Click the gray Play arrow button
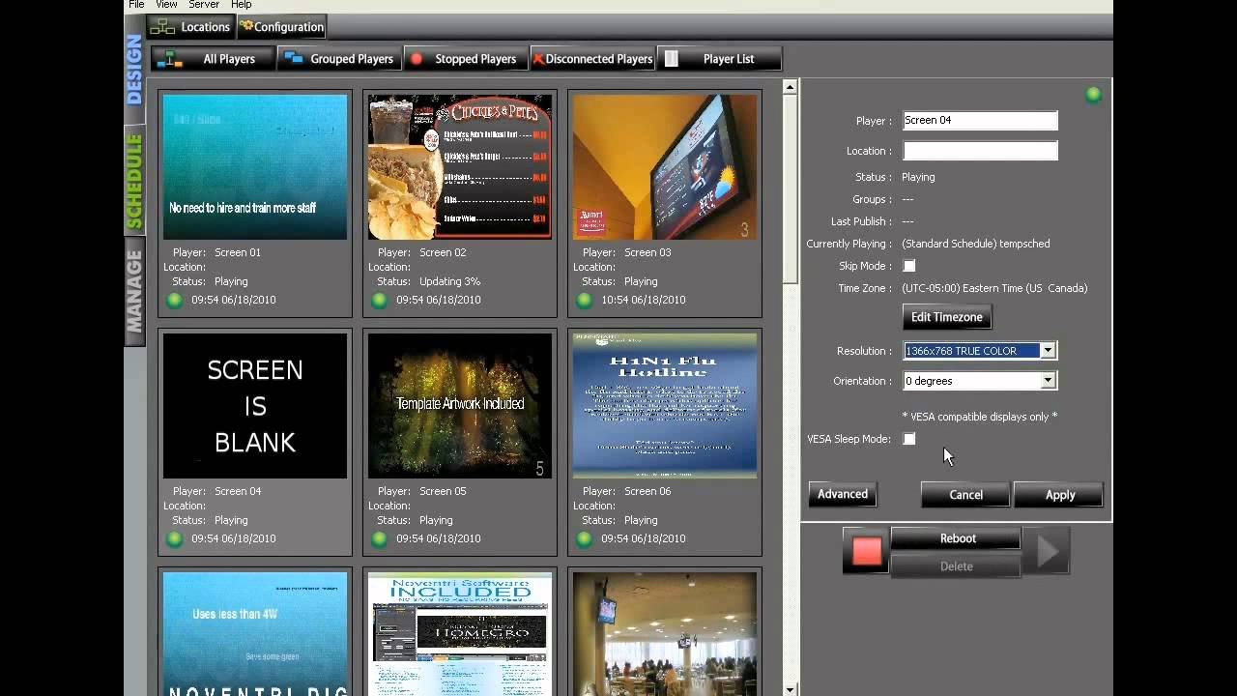The height and width of the screenshot is (696, 1237). (1048, 552)
